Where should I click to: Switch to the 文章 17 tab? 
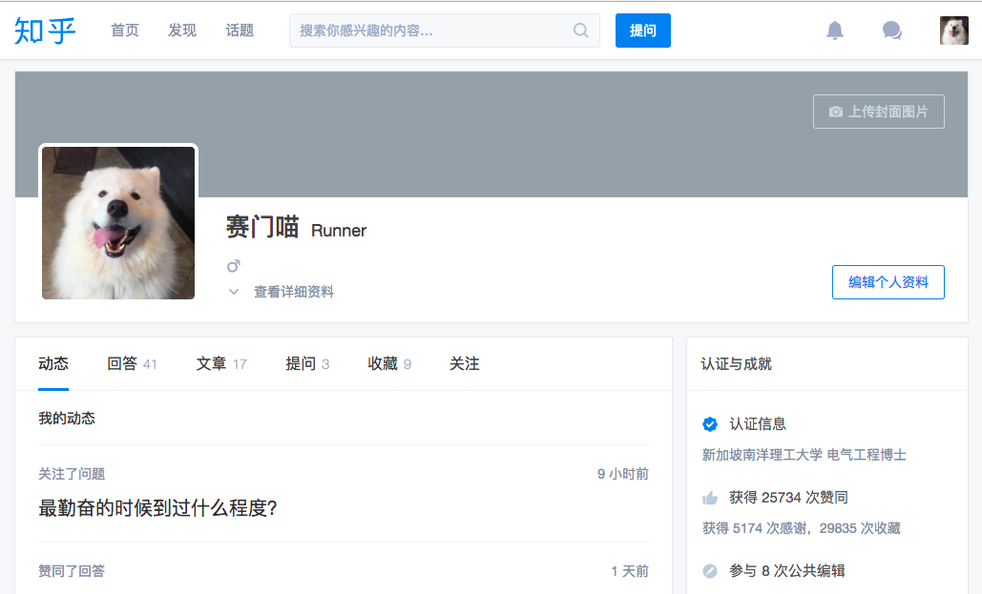(221, 363)
